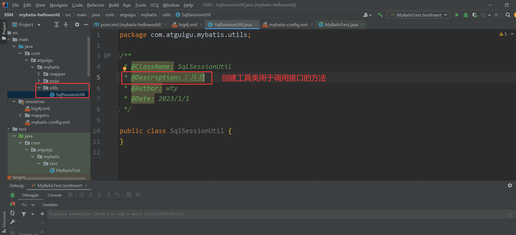Expand the mapper package
Screen dimensions: 516x235
tap(39, 74)
